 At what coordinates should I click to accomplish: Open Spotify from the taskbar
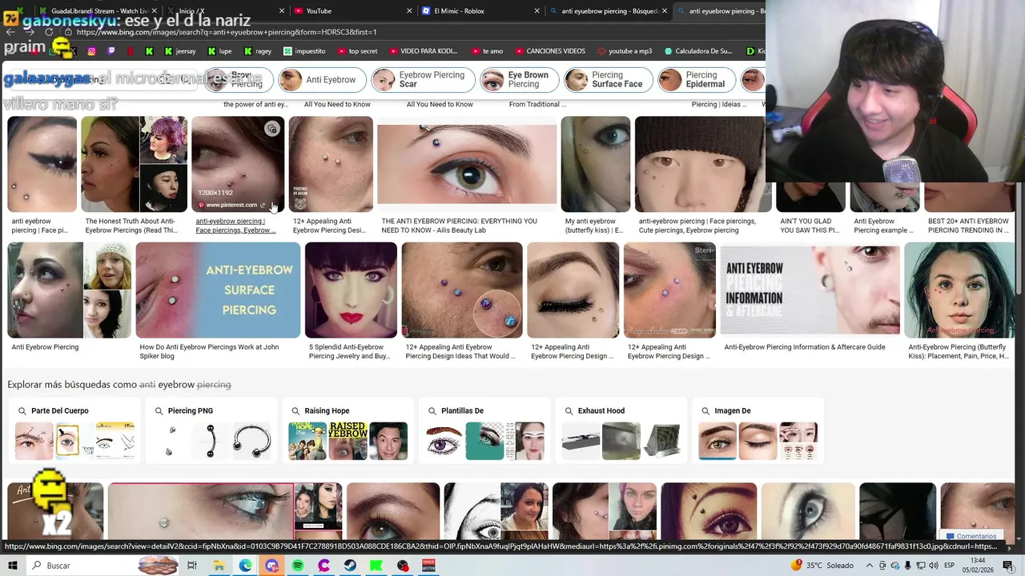pos(298,566)
